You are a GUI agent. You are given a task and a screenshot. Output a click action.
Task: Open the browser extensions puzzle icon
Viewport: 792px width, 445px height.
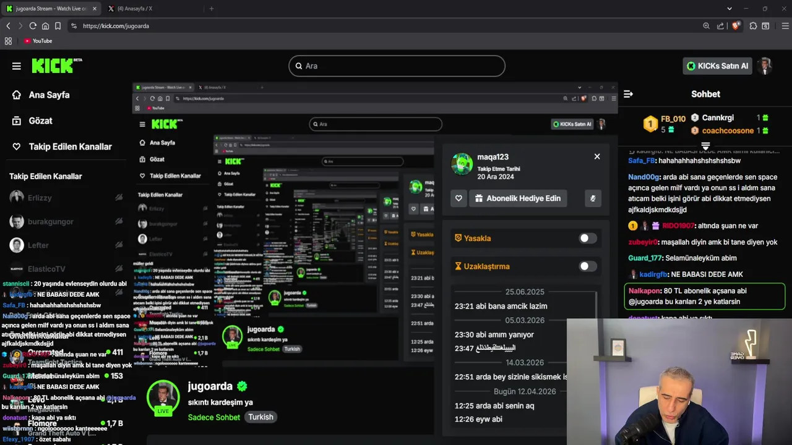pyautogui.click(x=753, y=26)
